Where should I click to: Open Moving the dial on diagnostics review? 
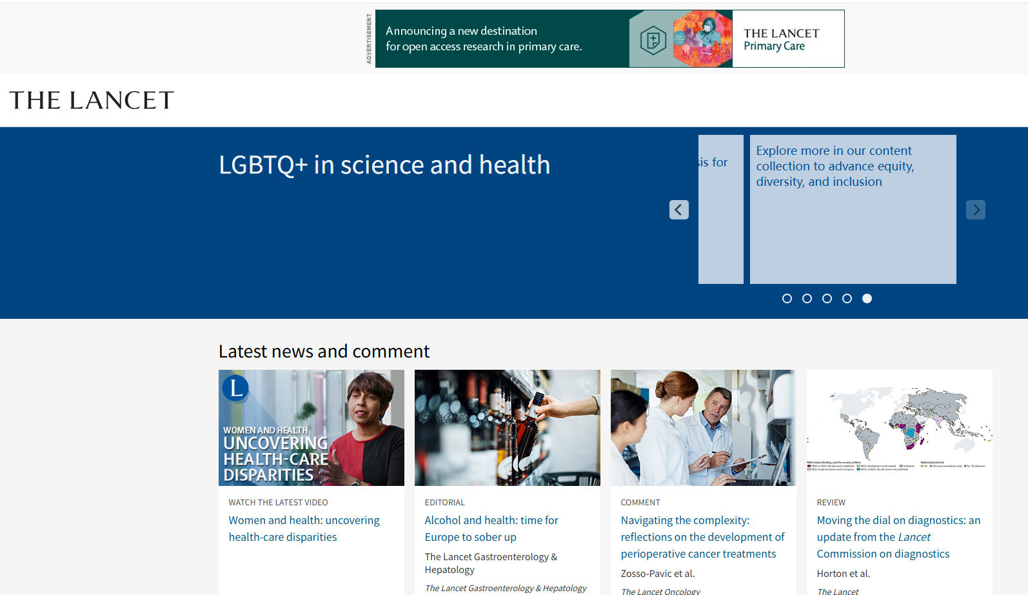coord(898,537)
